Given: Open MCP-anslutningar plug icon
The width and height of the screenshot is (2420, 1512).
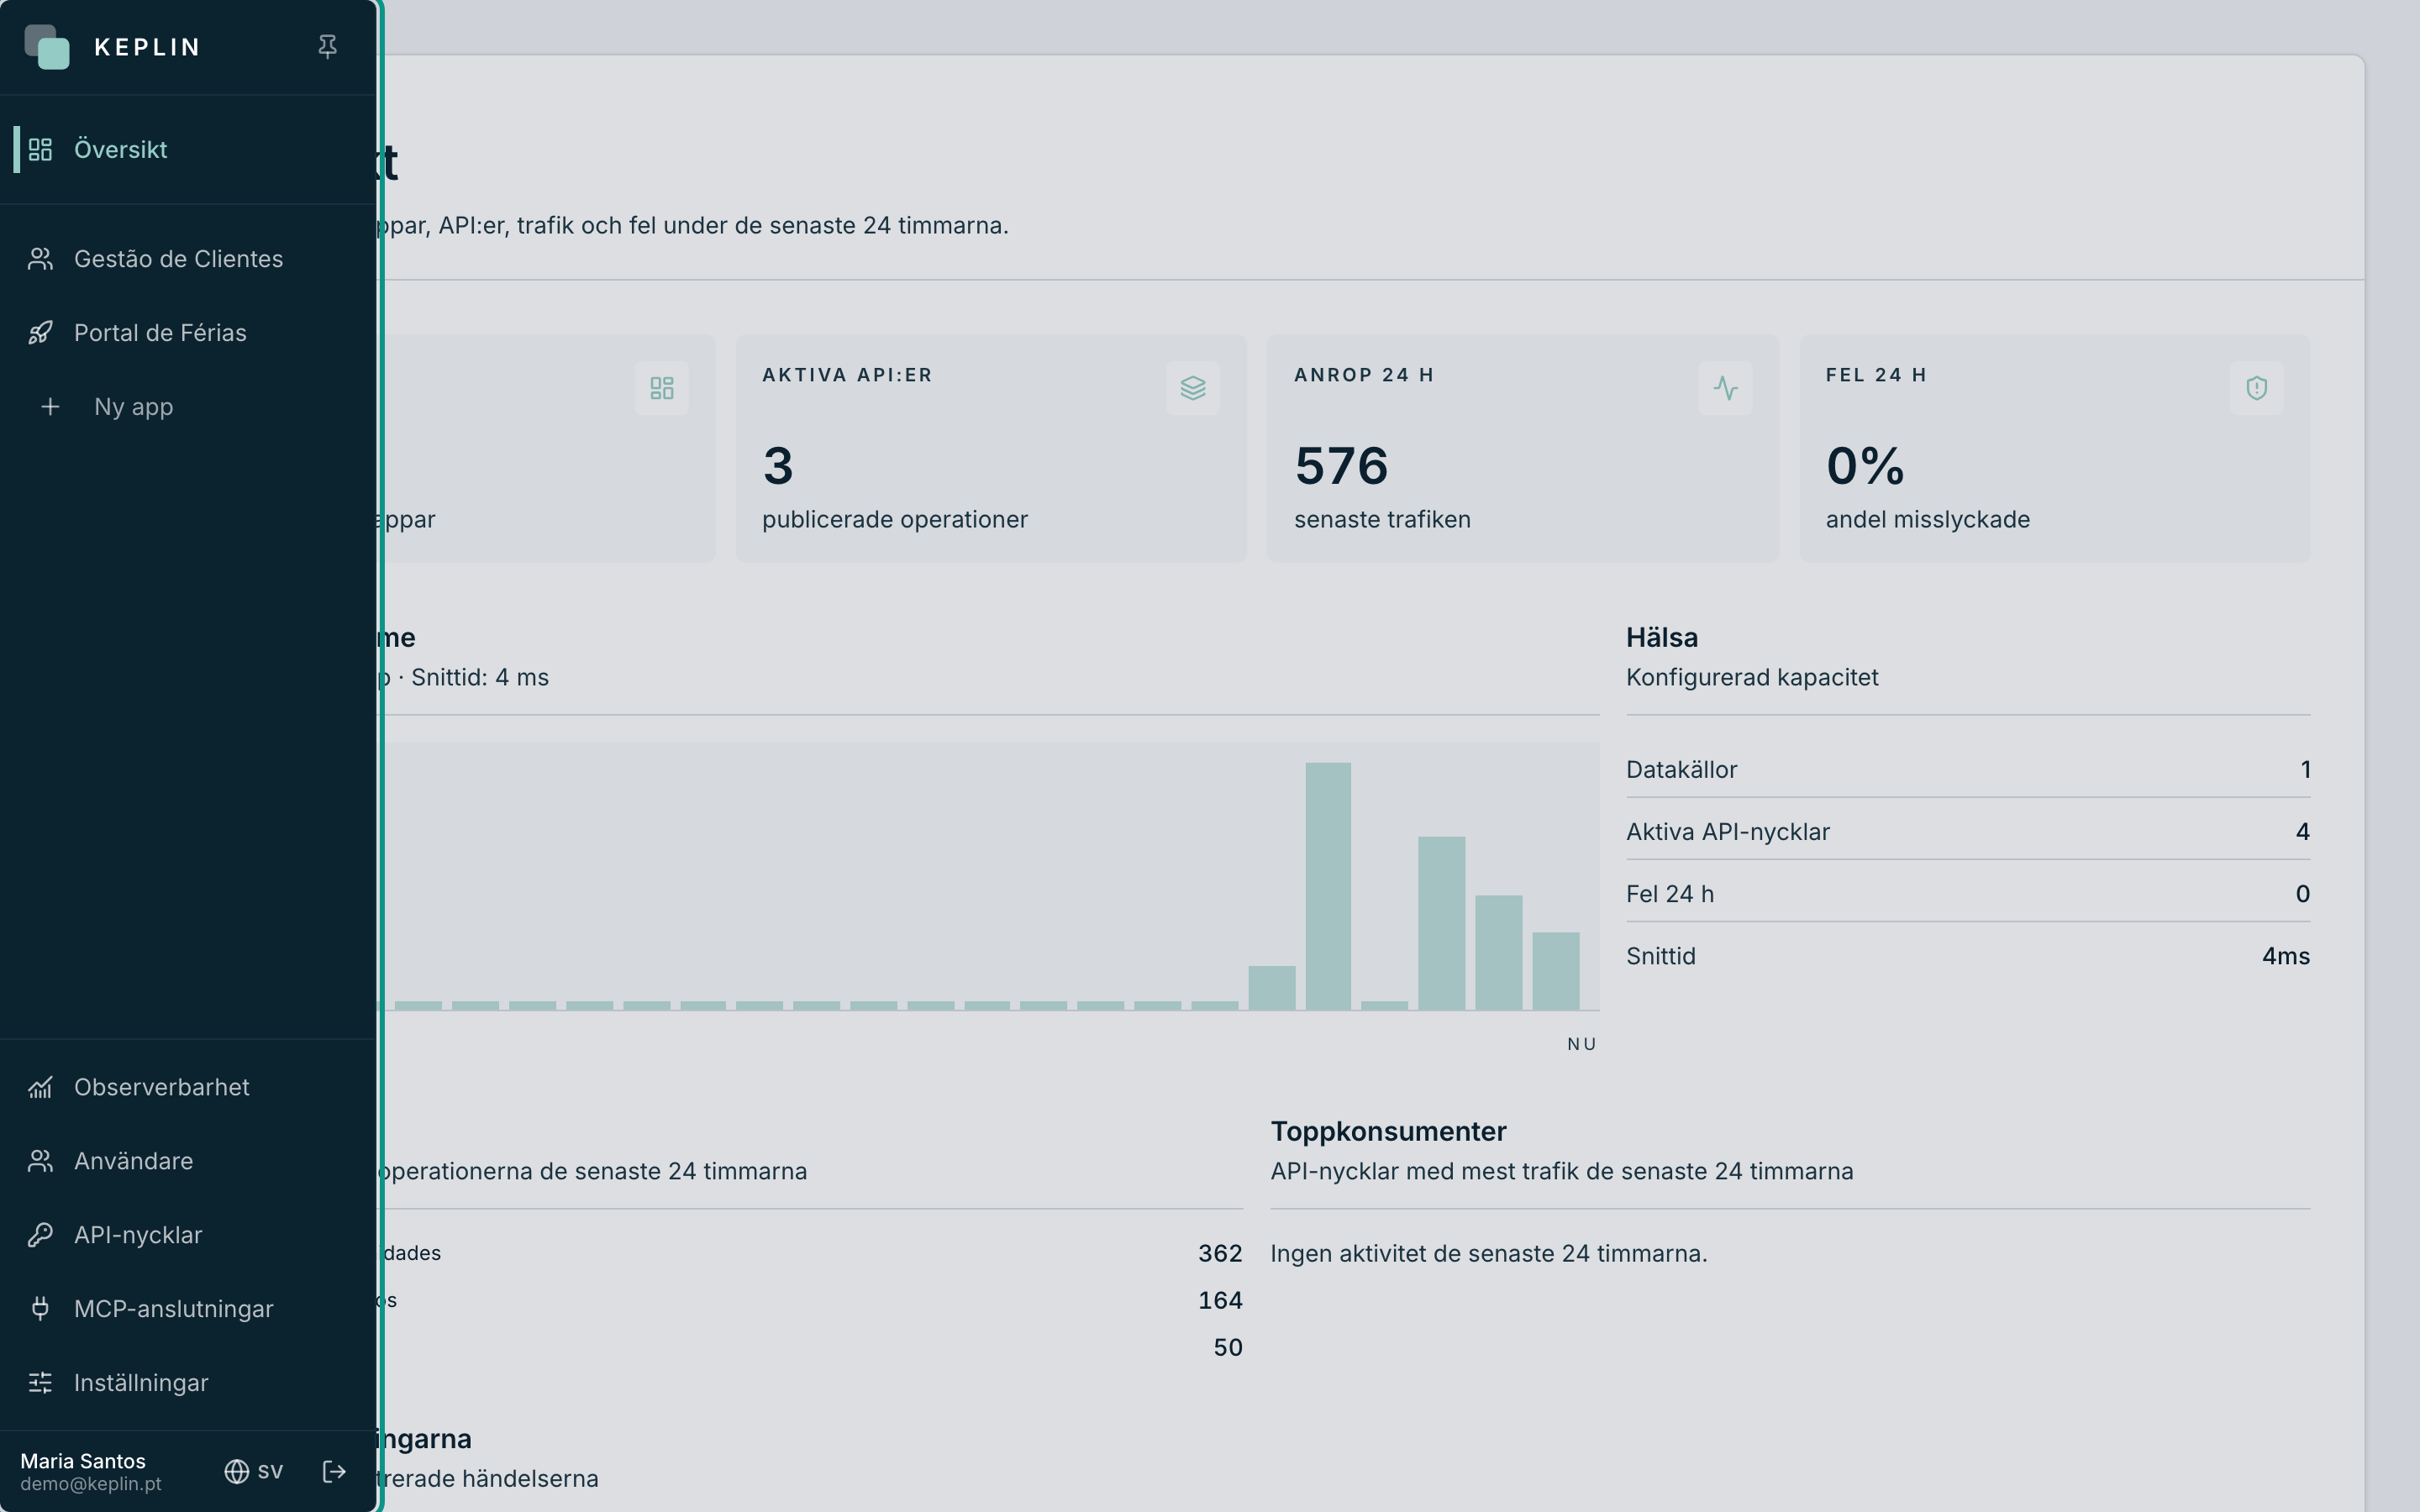Looking at the screenshot, I should pos(40,1309).
